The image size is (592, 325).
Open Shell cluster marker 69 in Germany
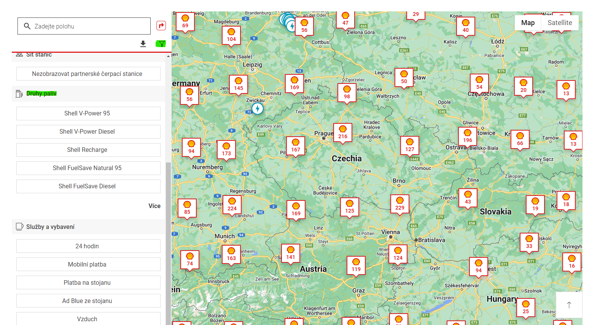185,22
